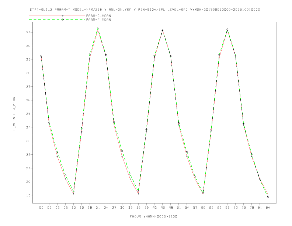The height and width of the screenshot is (226, 292).
Task: Click y-axis tick value 24
Action: tap(28, 127)
